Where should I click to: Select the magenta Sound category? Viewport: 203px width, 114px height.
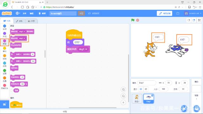4,42
